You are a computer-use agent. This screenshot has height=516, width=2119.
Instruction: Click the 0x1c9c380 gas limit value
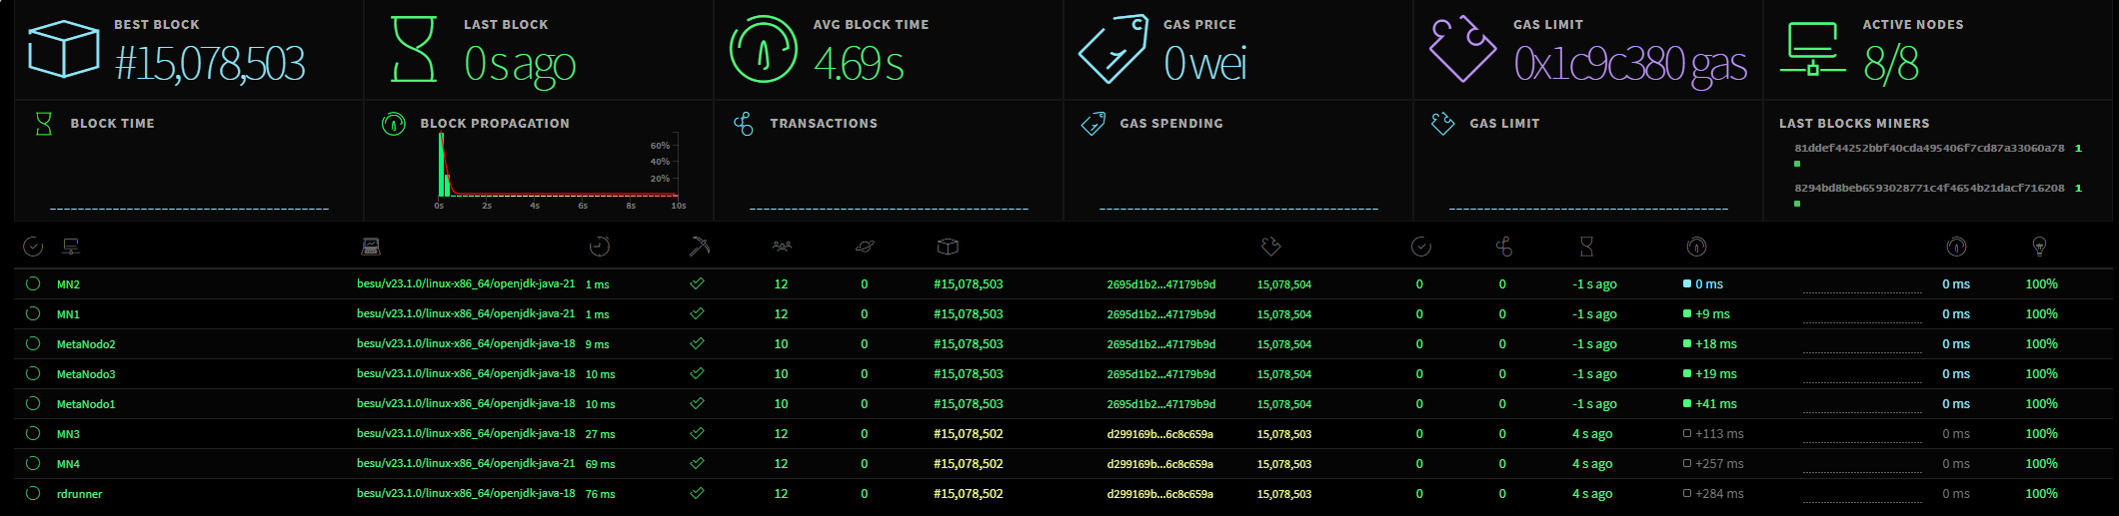point(1630,65)
